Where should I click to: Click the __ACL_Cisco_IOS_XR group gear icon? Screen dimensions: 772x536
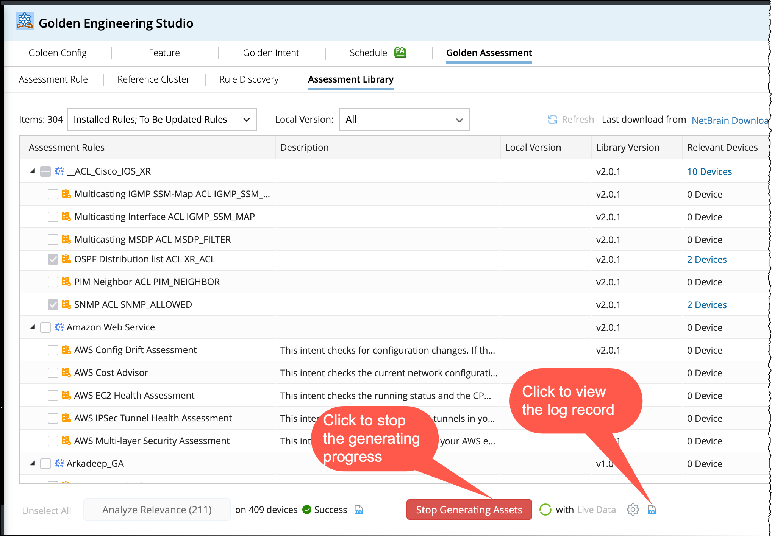(59, 171)
